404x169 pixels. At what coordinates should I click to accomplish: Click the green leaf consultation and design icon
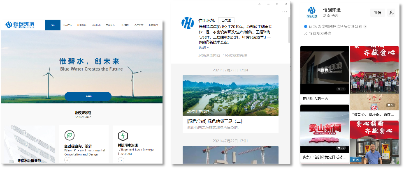(x=69, y=135)
